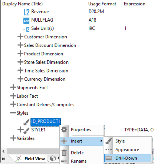154x164 pixels.
Task: Select the Sale Unit(s) field
Action: [43, 28]
